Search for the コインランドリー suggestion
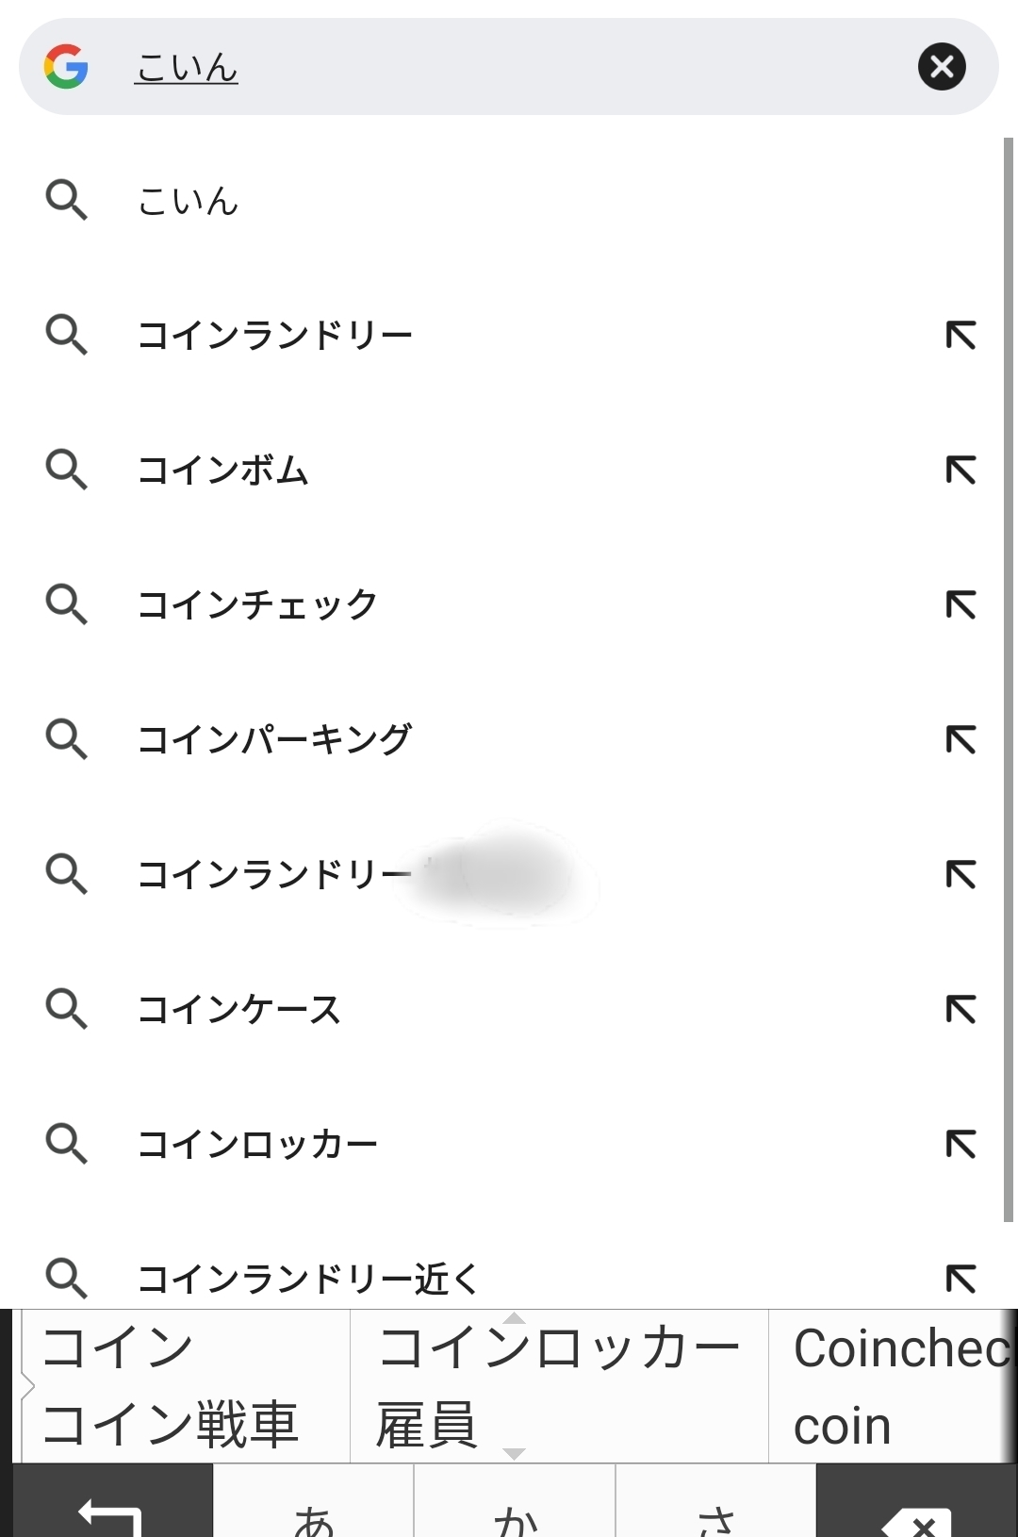The height and width of the screenshot is (1537, 1018). 275,336
